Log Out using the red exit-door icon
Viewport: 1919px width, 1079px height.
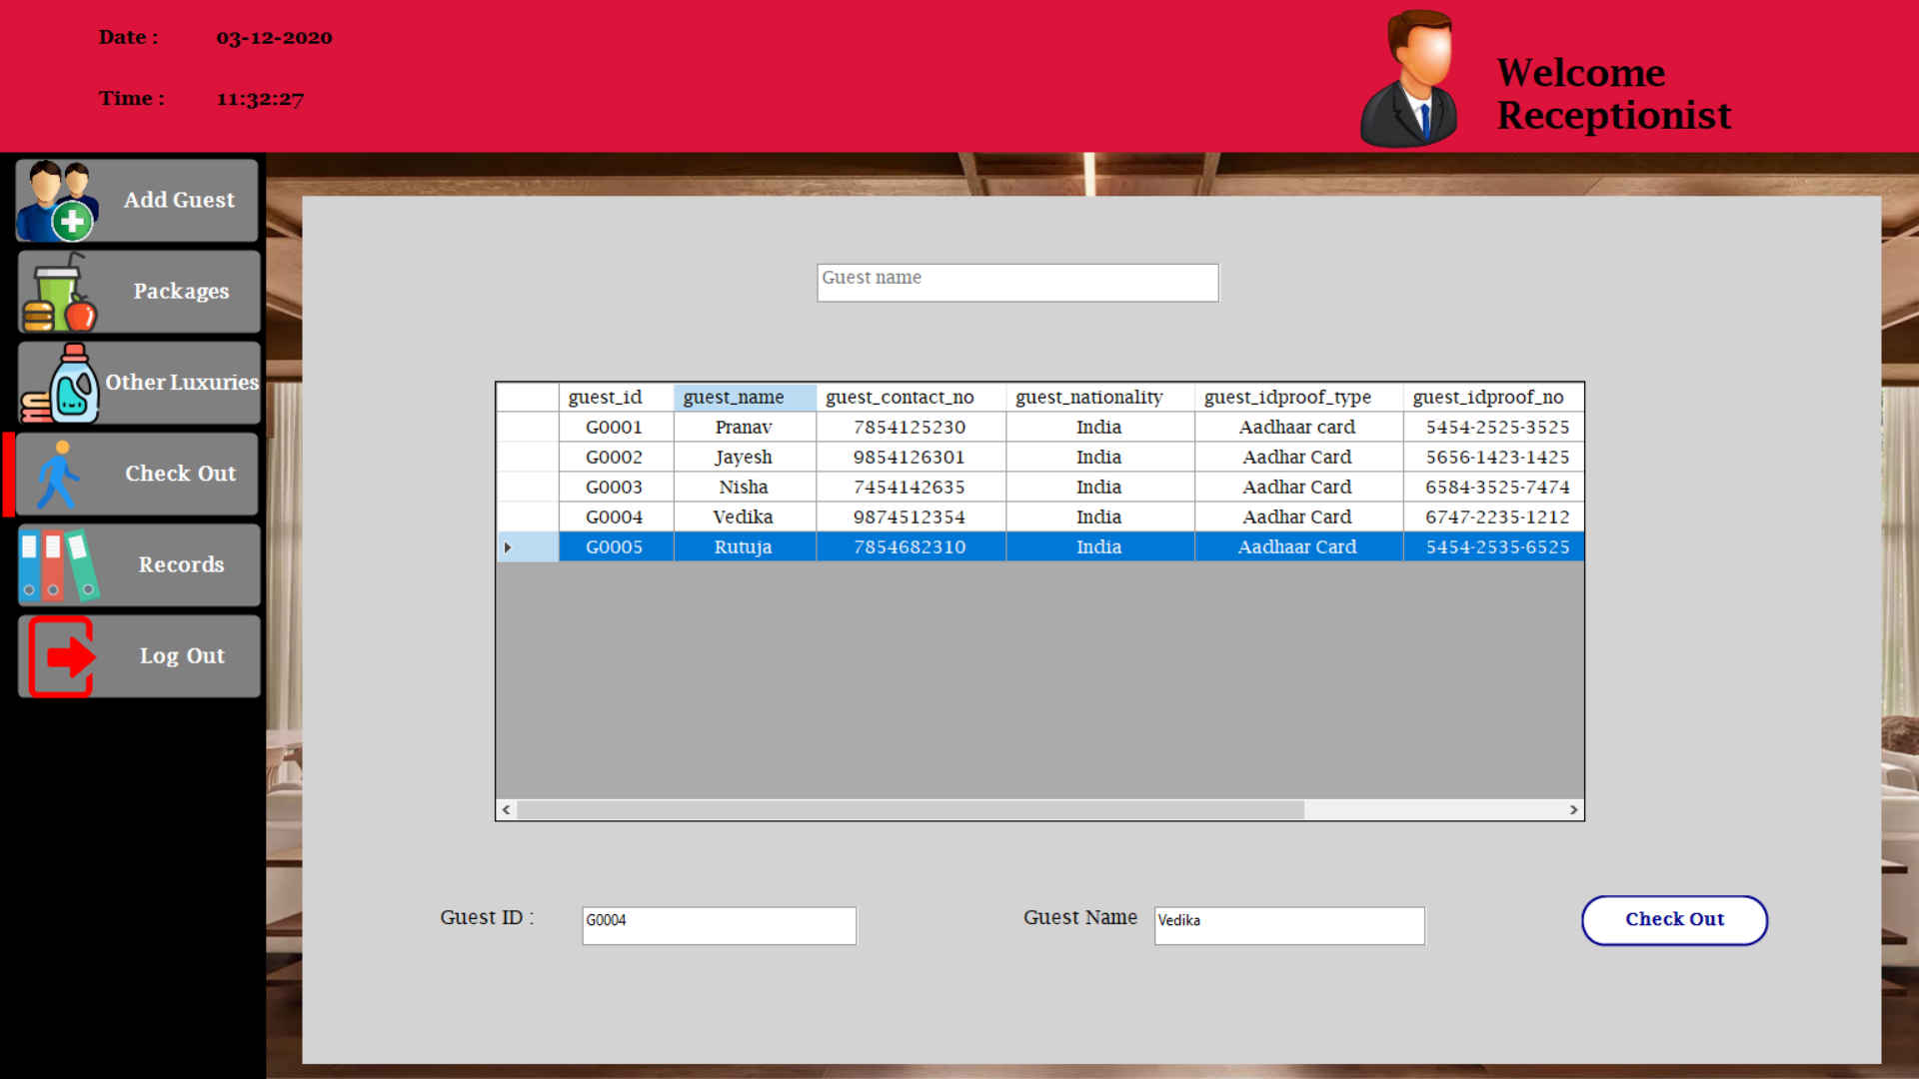[58, 655]
